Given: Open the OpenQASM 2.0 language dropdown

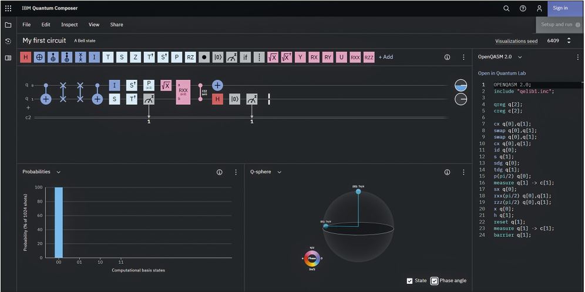Looking at the screenshot, I should pos(520,57).
